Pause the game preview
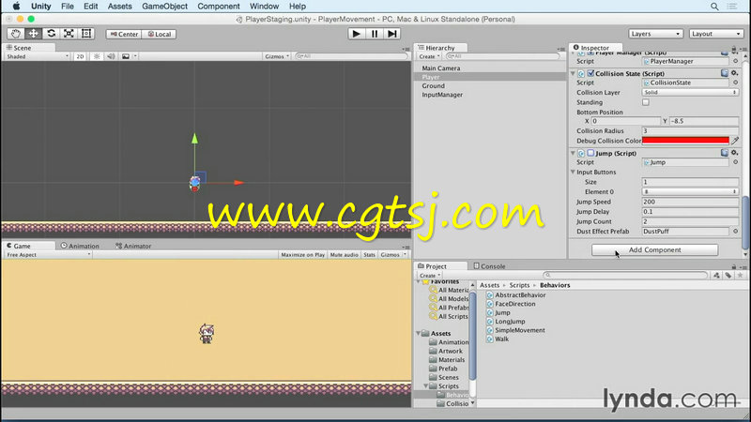Viewport: 751px width, 422px height. pyautogui.click(x=374, y=34)
